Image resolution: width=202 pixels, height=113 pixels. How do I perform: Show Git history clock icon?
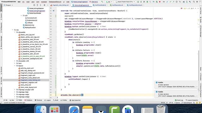(x=177, y=2)
